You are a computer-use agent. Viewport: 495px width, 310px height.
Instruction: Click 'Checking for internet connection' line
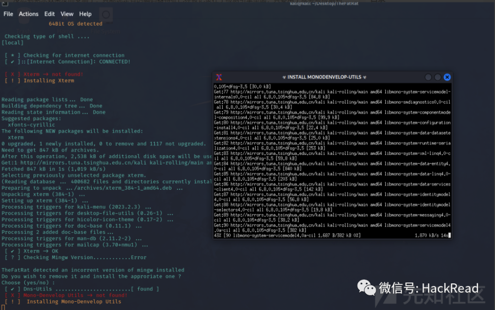[x=65, y=55]
